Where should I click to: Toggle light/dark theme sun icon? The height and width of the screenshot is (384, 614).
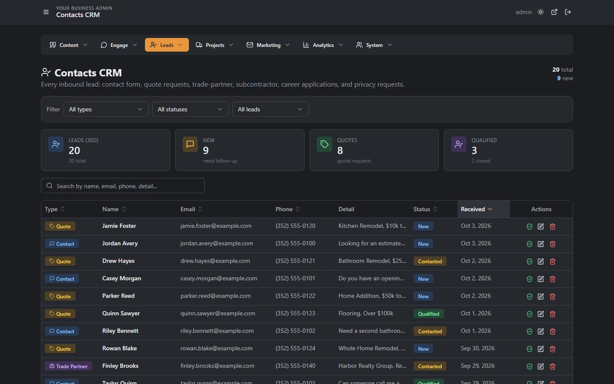(541, 12)
